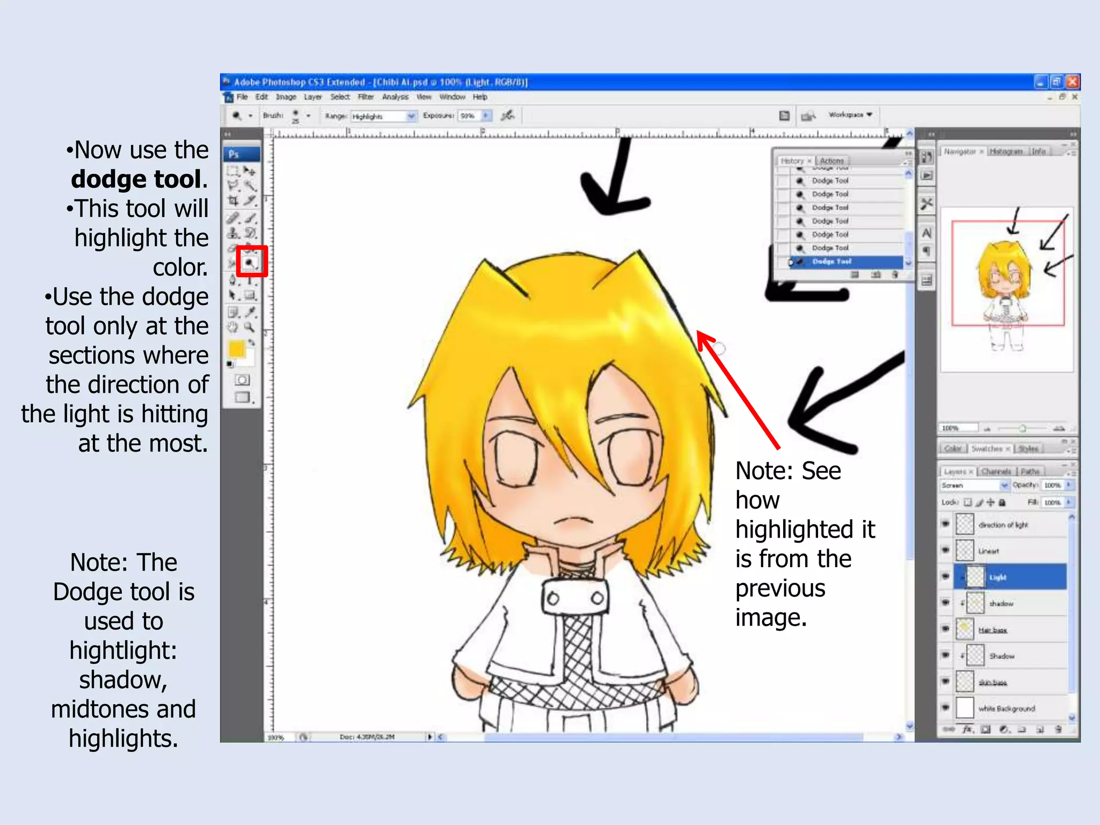Select the Hand tool
Screen dimensions: 1100x825
point(233,327)
